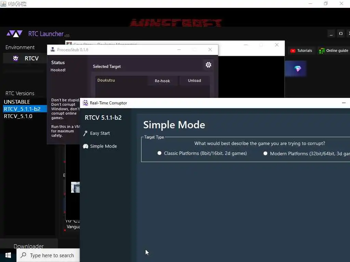Select the UNSTABLE version entry

click(x=17, y=102)
